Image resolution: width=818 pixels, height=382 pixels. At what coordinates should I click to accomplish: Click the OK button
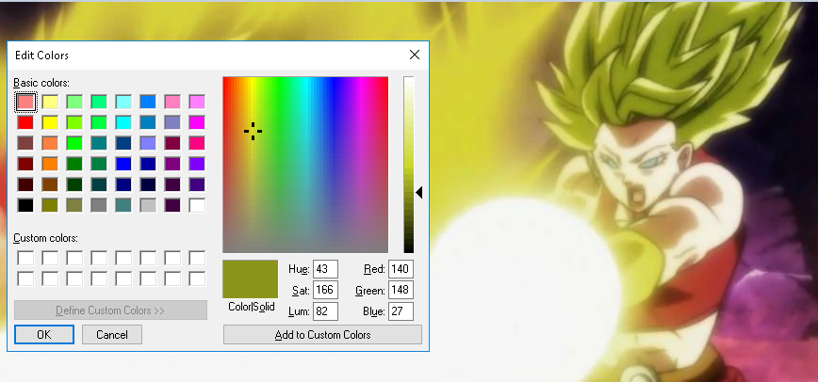click(x=44, y=335)
